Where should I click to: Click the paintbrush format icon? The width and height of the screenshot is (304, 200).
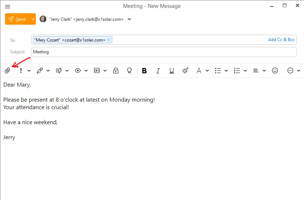pos(185,71)
